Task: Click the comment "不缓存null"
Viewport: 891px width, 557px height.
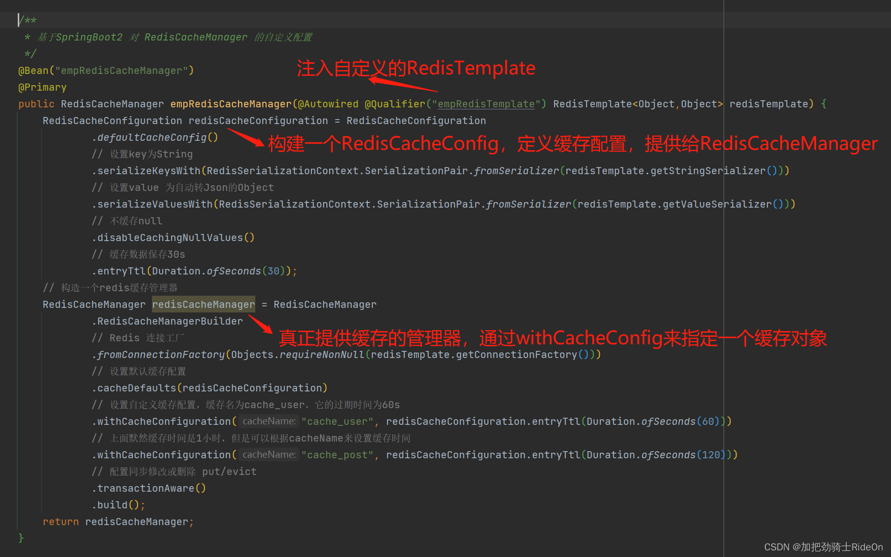Action: click(127, 221)
